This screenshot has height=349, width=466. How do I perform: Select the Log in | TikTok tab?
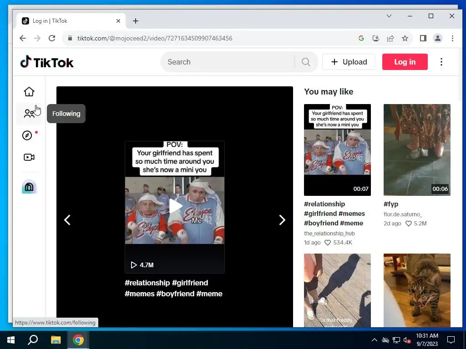[x=71, y=21]
